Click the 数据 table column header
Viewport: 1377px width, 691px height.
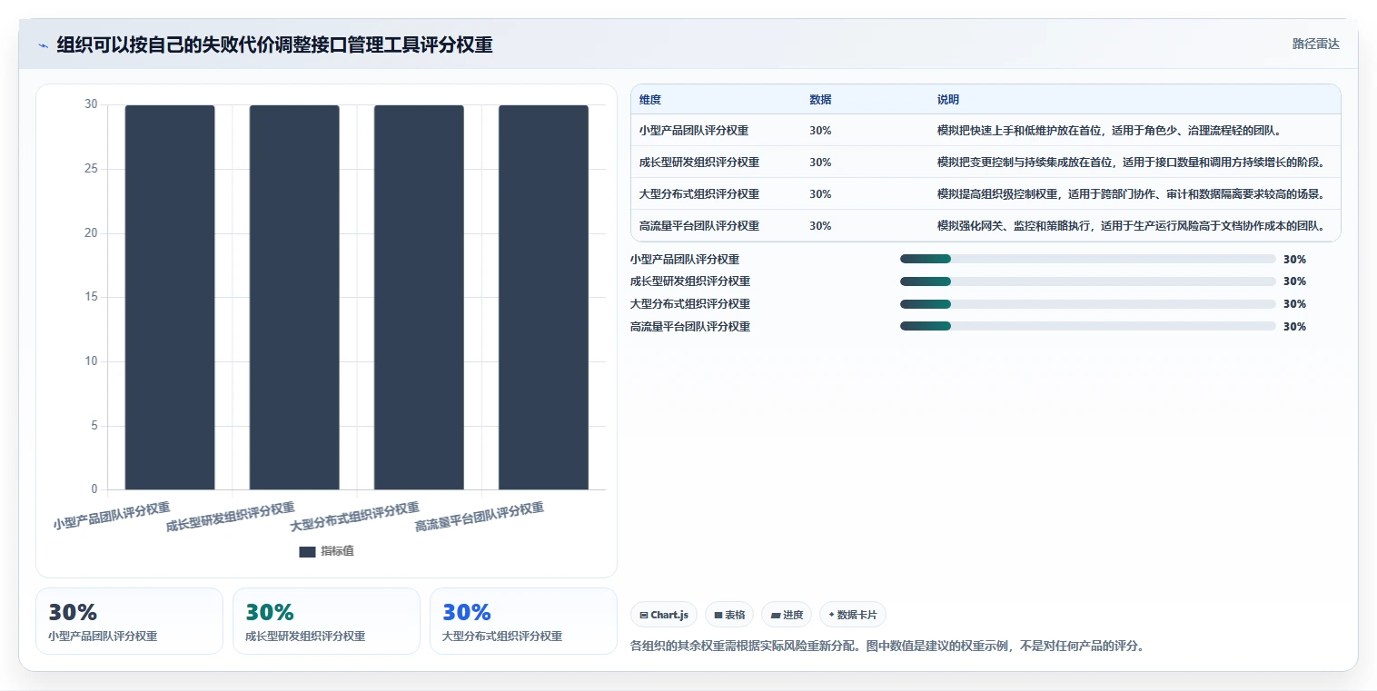coord(820,100)
